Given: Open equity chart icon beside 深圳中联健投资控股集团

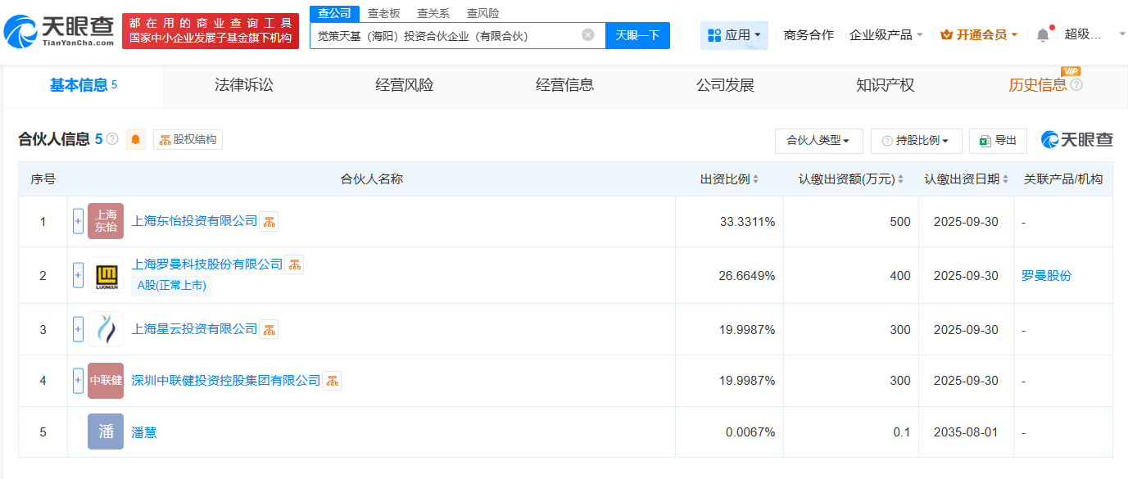Looking at the screenshot, I should click(331, 380).
